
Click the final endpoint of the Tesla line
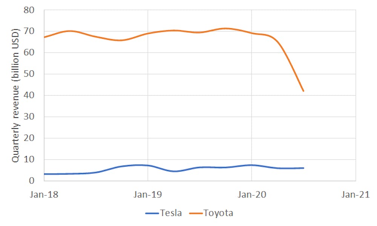point(303,168)
